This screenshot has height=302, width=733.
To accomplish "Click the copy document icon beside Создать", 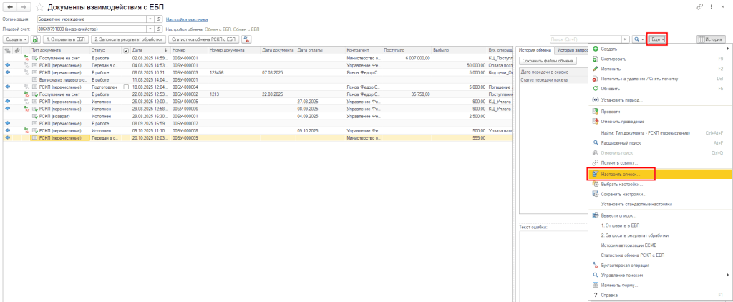I will point(36,39).
